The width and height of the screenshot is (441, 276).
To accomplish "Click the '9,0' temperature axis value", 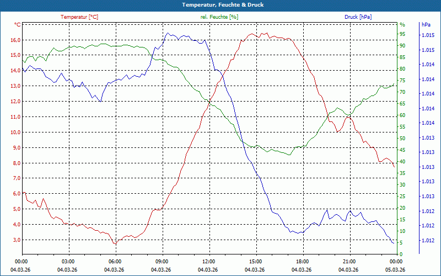I will pos(17,148).
